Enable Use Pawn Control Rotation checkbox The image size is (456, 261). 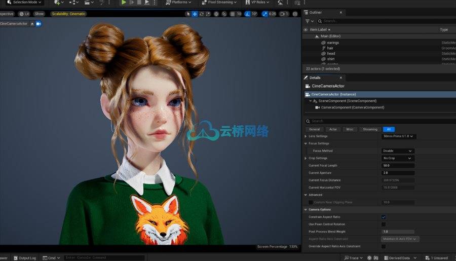point(384,225)
